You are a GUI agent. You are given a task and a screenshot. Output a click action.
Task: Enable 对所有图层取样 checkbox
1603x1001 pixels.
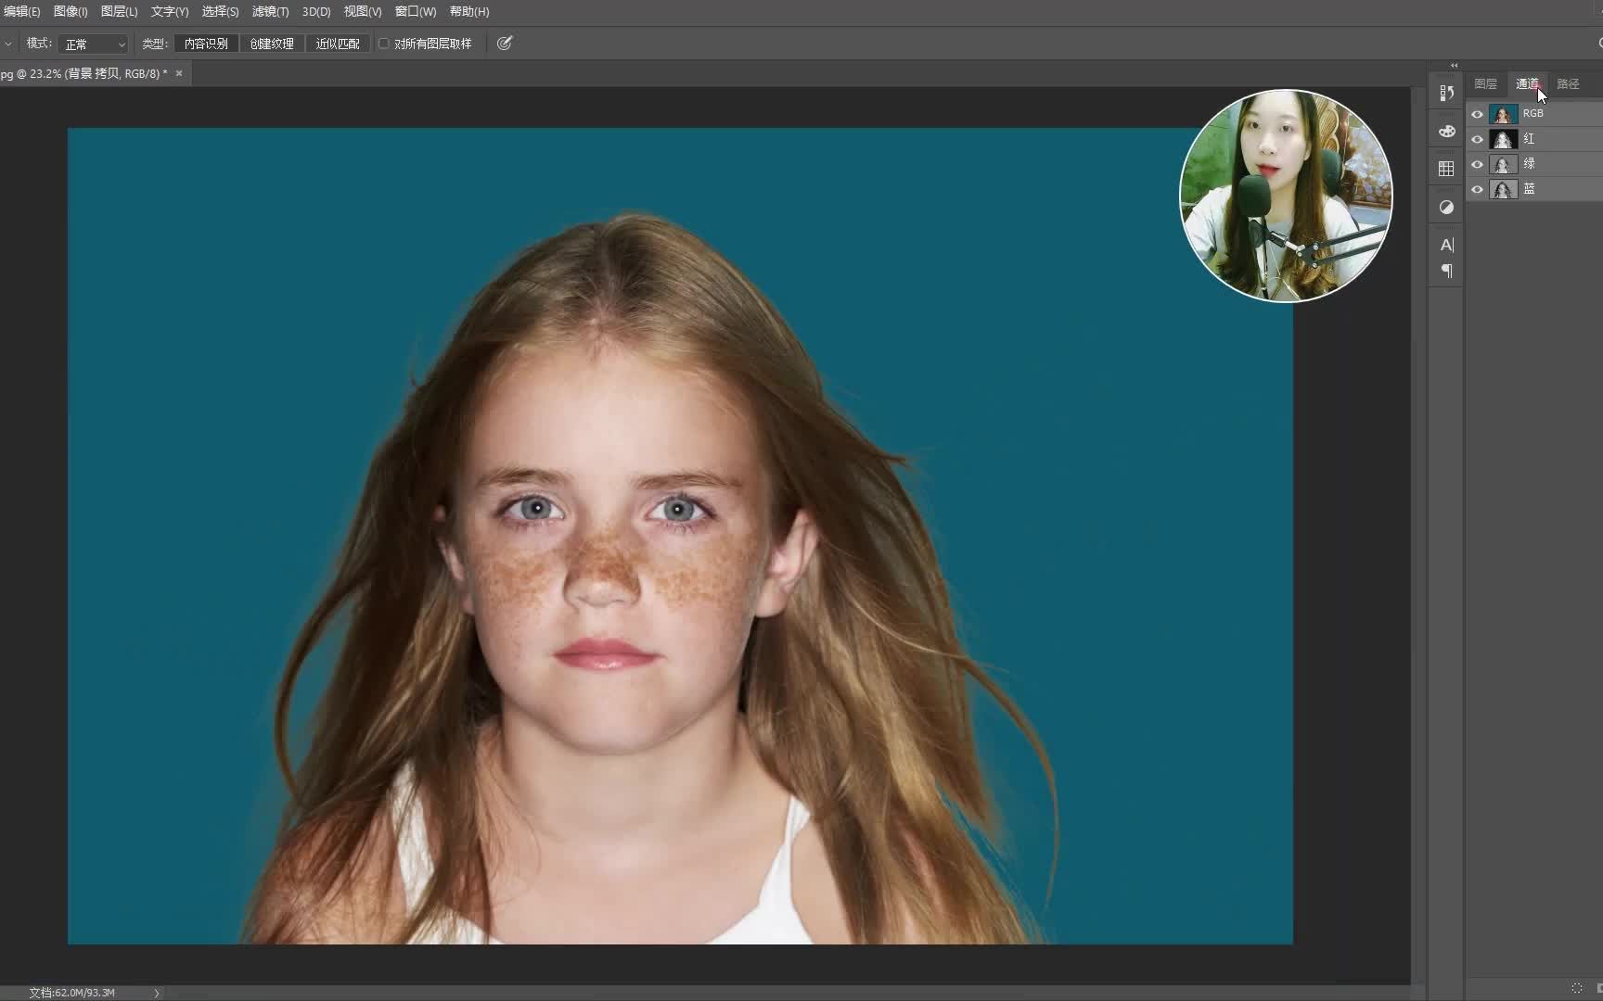coord(384,44)
